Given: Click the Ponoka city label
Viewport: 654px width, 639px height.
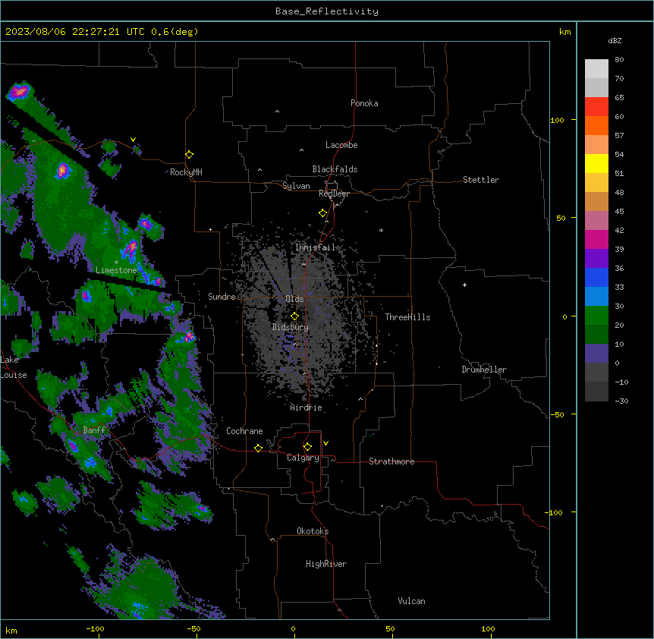Looking at the screenshot, I should (x=364, y=103).
